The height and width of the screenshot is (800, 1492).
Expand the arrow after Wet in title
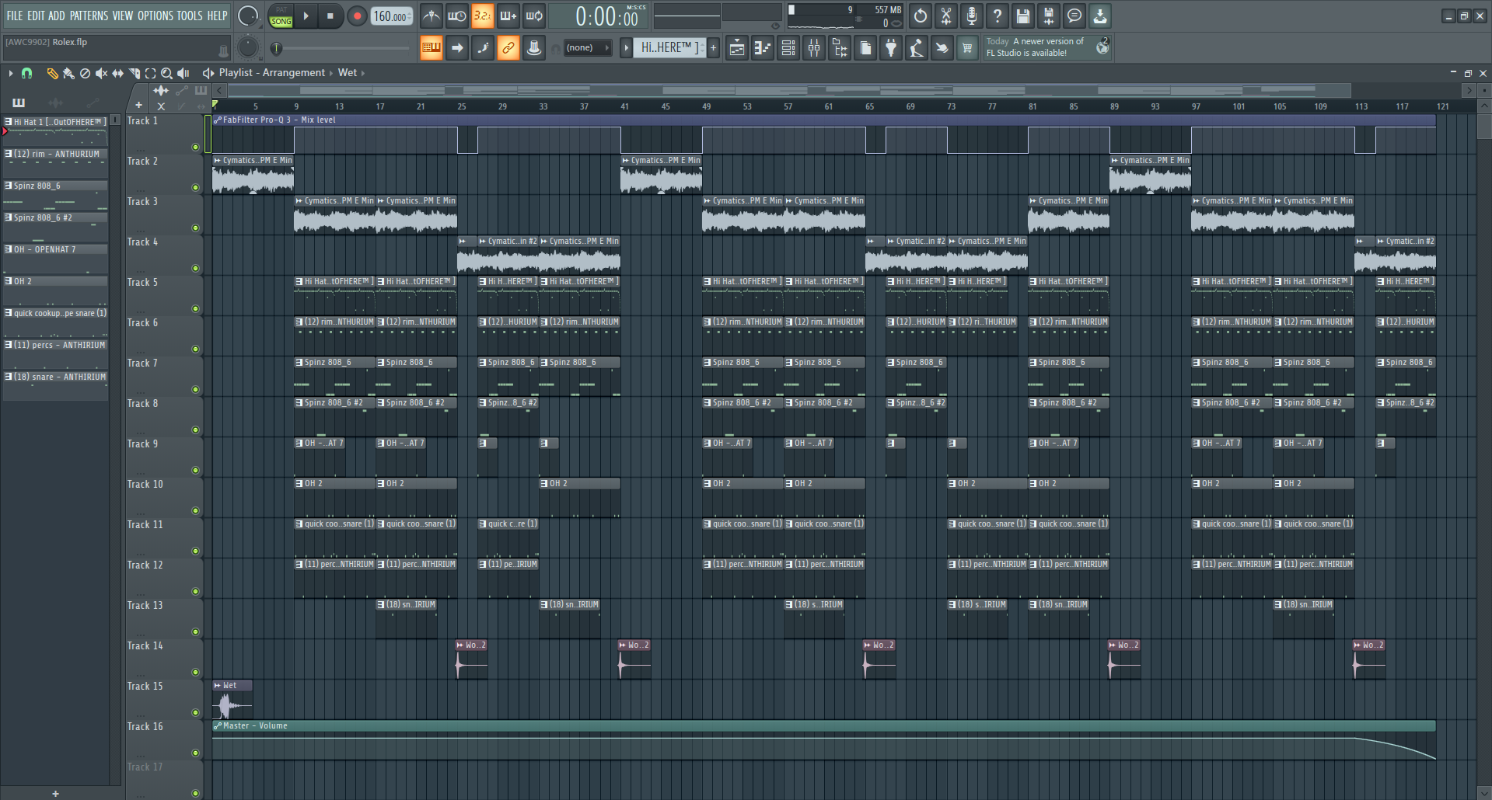(362, 73)
